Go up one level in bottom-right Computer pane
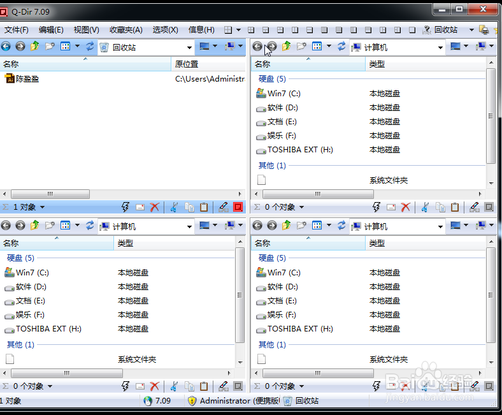Image resolution: width=502 pixels, height=415 pixels. [x=286, y=226]
